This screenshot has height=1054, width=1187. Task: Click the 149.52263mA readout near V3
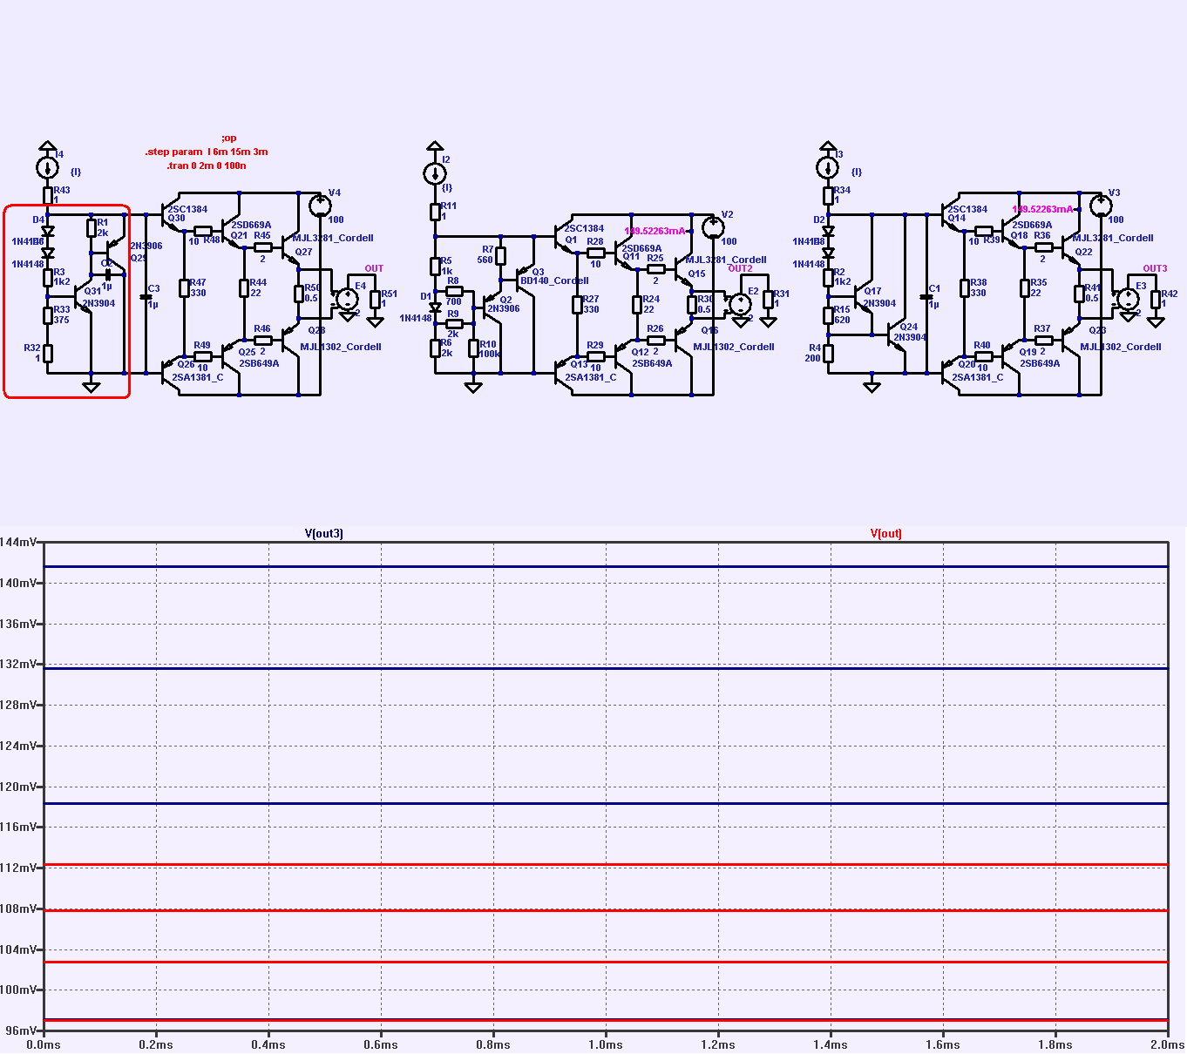1042,209
